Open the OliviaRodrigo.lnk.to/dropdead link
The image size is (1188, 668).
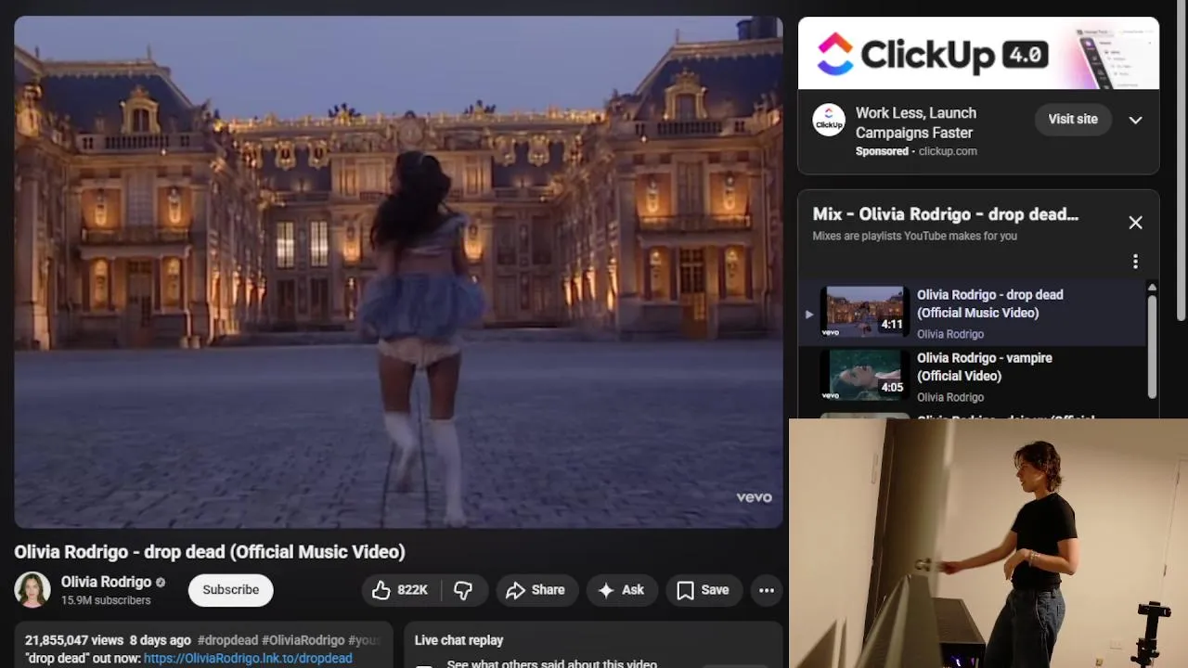[248, 658]
